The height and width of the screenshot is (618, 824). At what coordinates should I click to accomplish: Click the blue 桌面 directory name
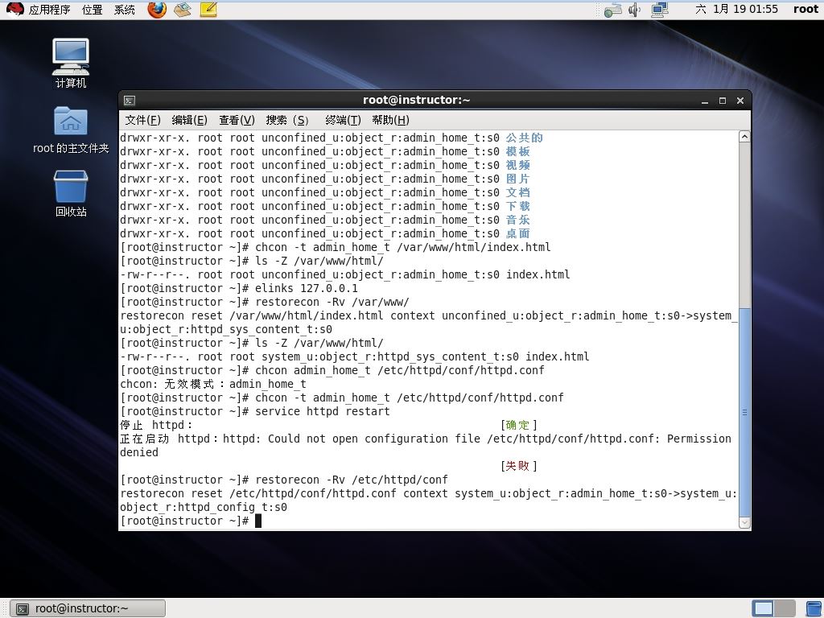pos(518,233)
